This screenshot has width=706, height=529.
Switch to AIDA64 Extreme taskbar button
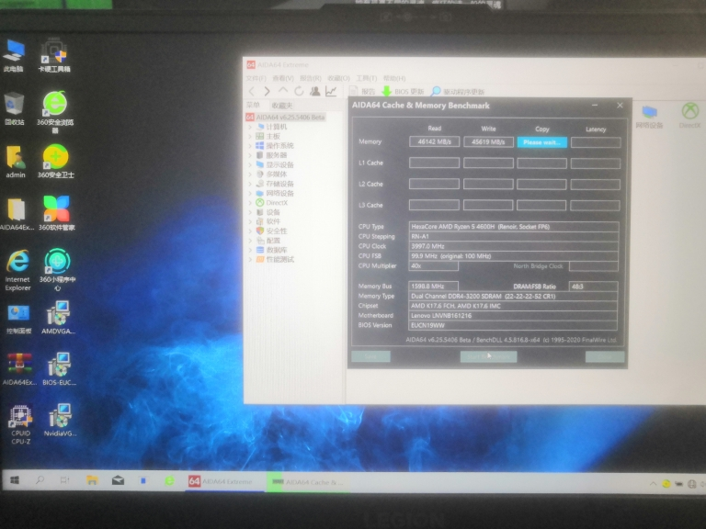pos(219,481)
